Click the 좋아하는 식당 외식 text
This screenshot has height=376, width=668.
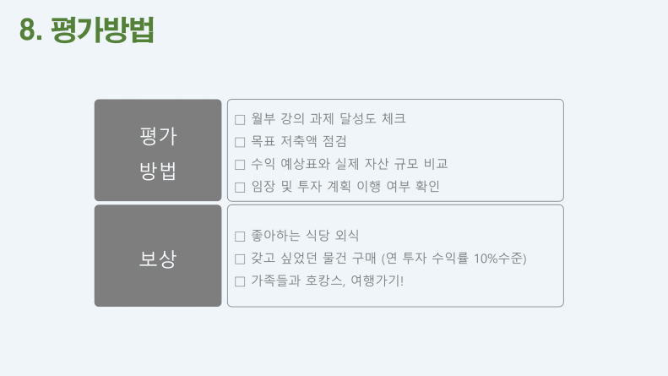(x=305, y=236)
